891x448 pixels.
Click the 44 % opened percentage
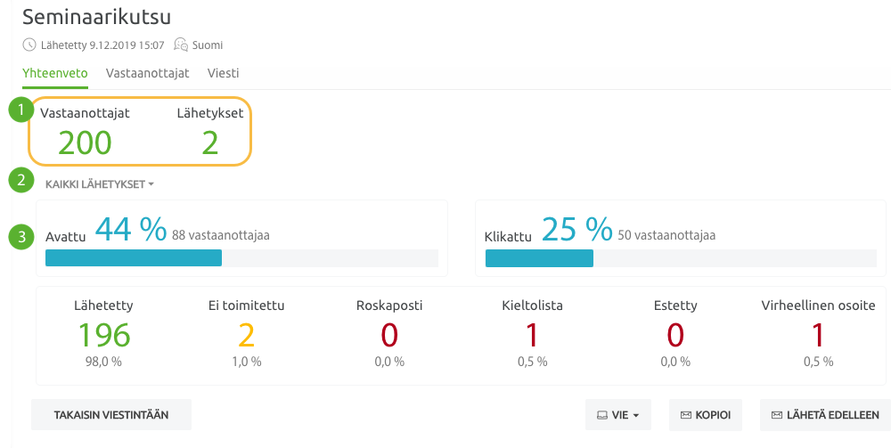coord(131,229)
